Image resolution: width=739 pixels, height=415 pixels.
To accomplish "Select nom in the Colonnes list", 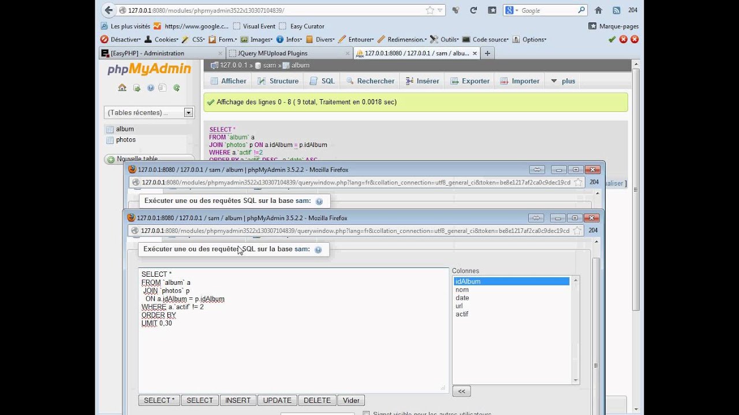I will click(x=512, y=290).
